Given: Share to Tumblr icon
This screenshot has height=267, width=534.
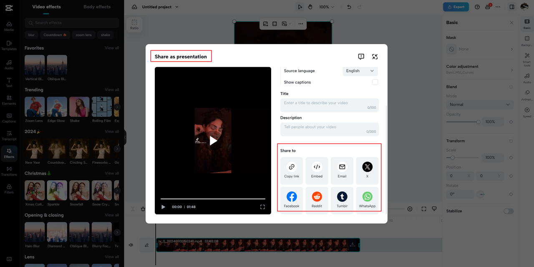Looking at the screenshot, I should (342, 197).
